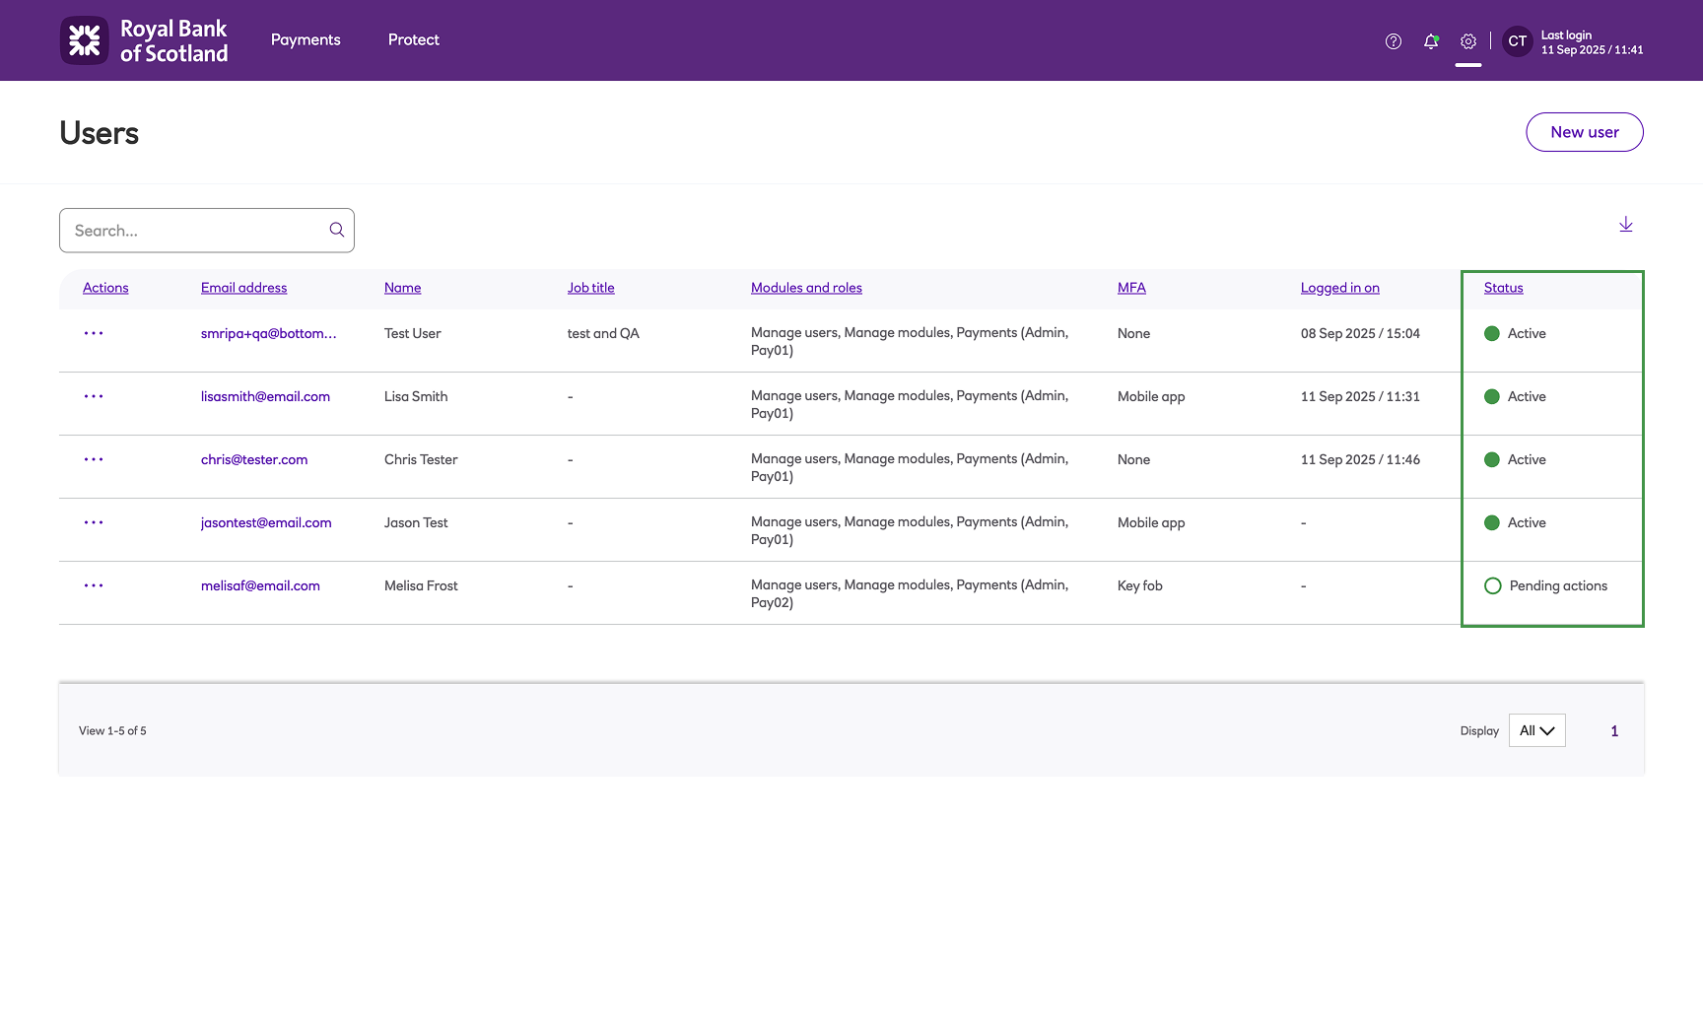Click Mobile app MFA in Jason Test row

pyautogui.click(x=1151, y=522)
